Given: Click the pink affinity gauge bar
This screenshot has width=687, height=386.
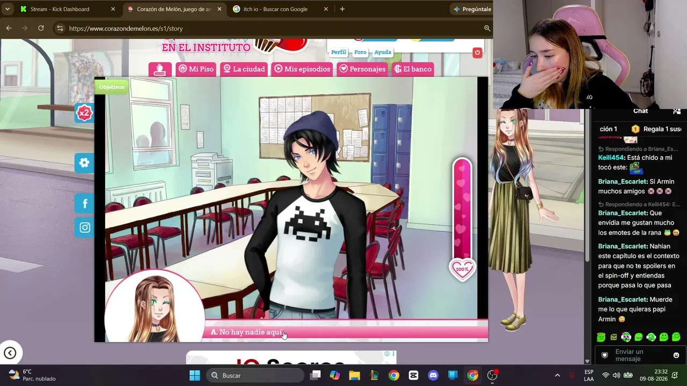Looking at the screenshot, I should [462, 208].
